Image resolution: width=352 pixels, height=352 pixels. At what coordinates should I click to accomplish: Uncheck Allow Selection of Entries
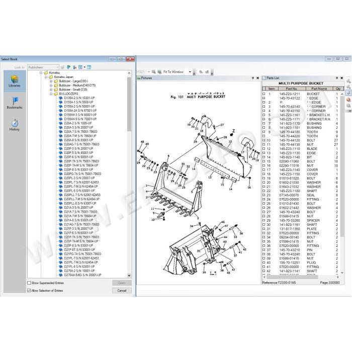(x=29, y=291)
